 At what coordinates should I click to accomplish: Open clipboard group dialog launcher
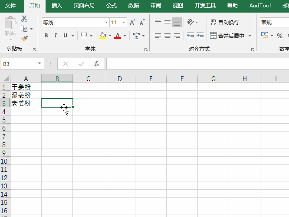coord(34,49)
